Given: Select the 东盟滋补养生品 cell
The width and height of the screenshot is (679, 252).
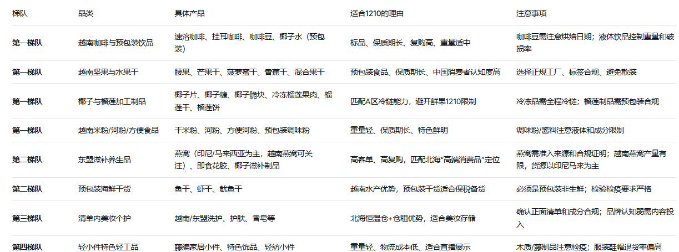Looking at the screenshot, I should click(104, 160).
